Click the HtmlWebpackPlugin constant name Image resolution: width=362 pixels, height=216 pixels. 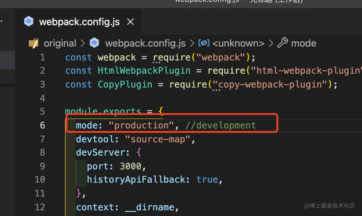[144, 71]
